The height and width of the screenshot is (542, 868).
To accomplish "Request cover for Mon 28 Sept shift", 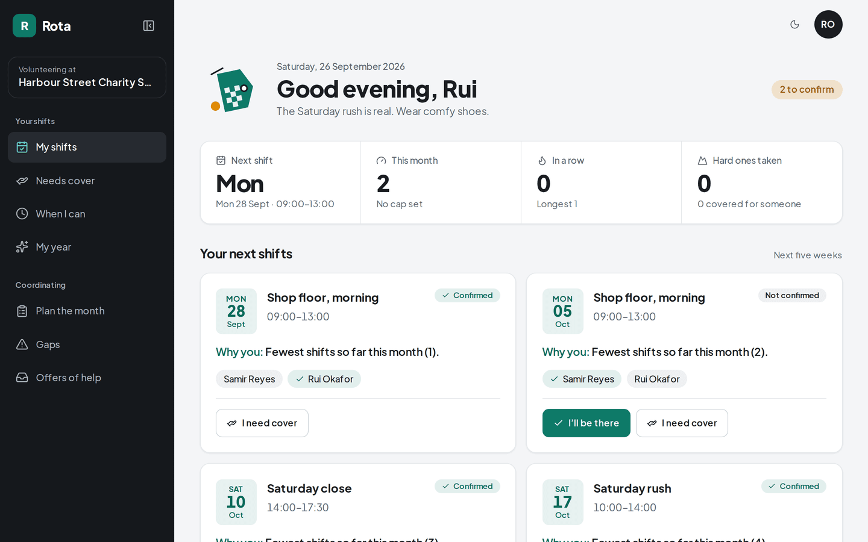I will coord(262,423).
